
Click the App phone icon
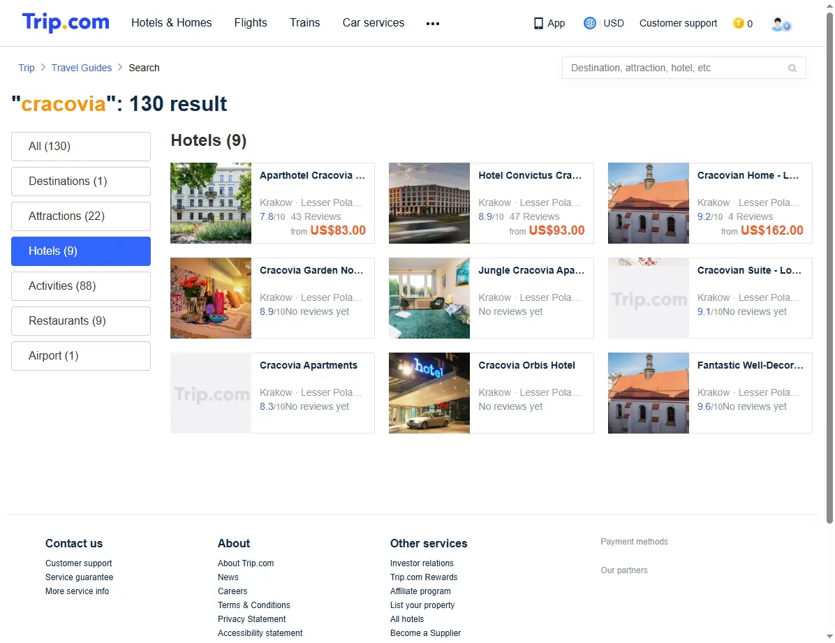538,24
